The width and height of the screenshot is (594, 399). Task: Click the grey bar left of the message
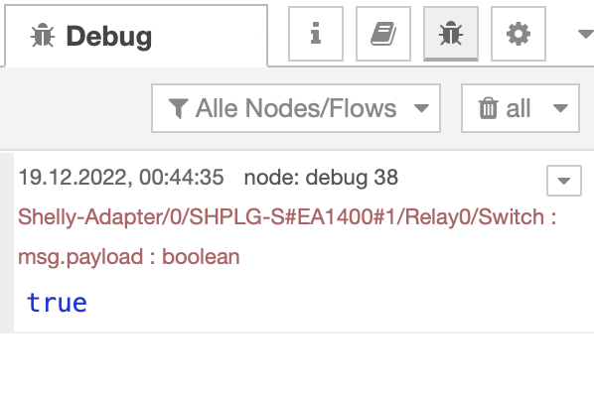click(7, 242)
